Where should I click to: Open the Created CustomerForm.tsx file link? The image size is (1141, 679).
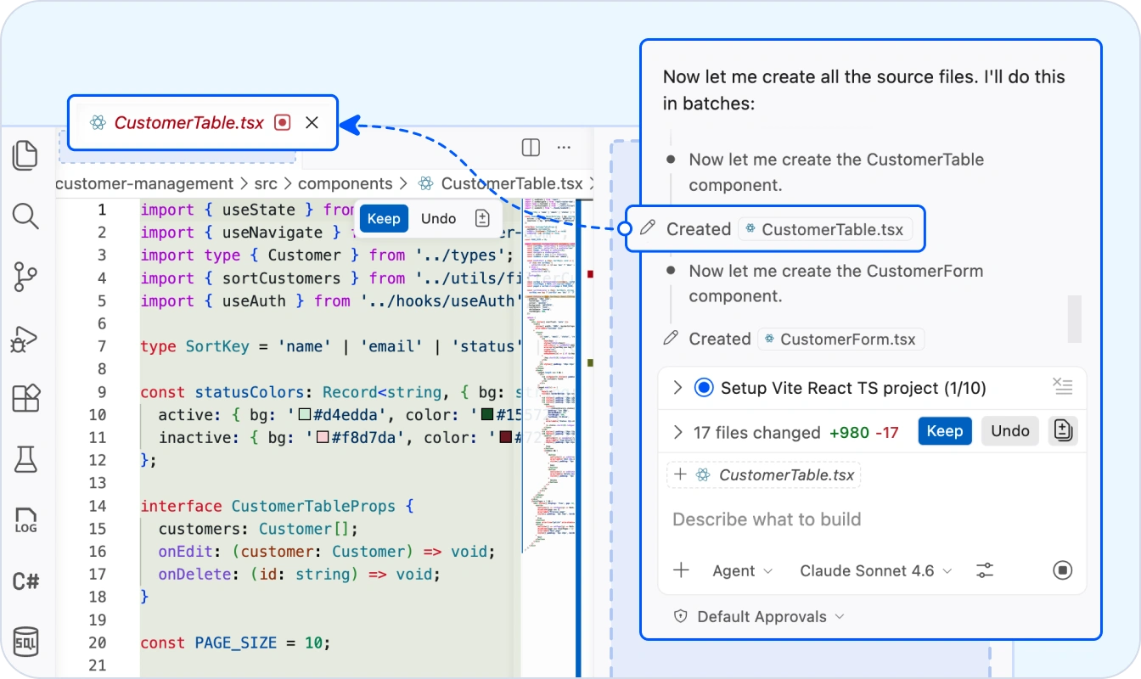[840, 339]
